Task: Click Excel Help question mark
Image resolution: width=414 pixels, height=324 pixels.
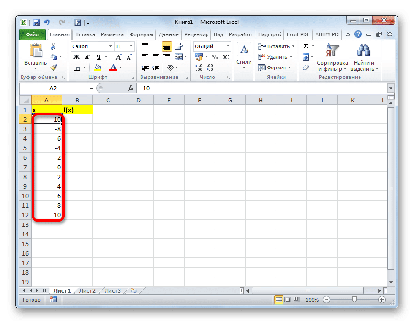Action: point(358,34)
